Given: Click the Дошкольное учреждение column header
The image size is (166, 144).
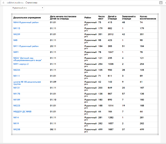Looking at the screenshot, I should [27, 18].
